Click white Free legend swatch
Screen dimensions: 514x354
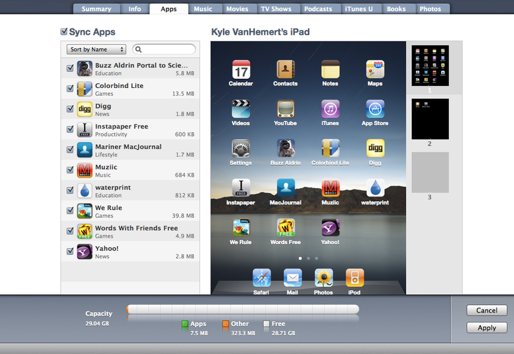[x=266, y=324]
